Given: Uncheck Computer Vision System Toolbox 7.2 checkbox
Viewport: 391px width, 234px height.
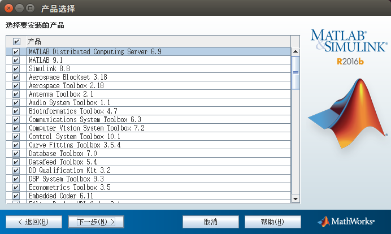Looking at the screenshot, I should (x=16, y=128).
